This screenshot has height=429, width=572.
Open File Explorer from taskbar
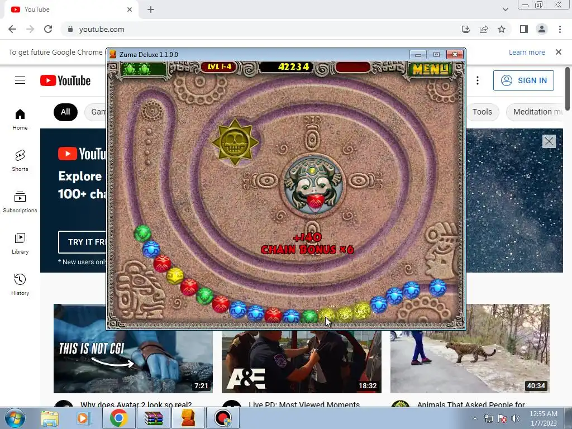coord(50,418)
